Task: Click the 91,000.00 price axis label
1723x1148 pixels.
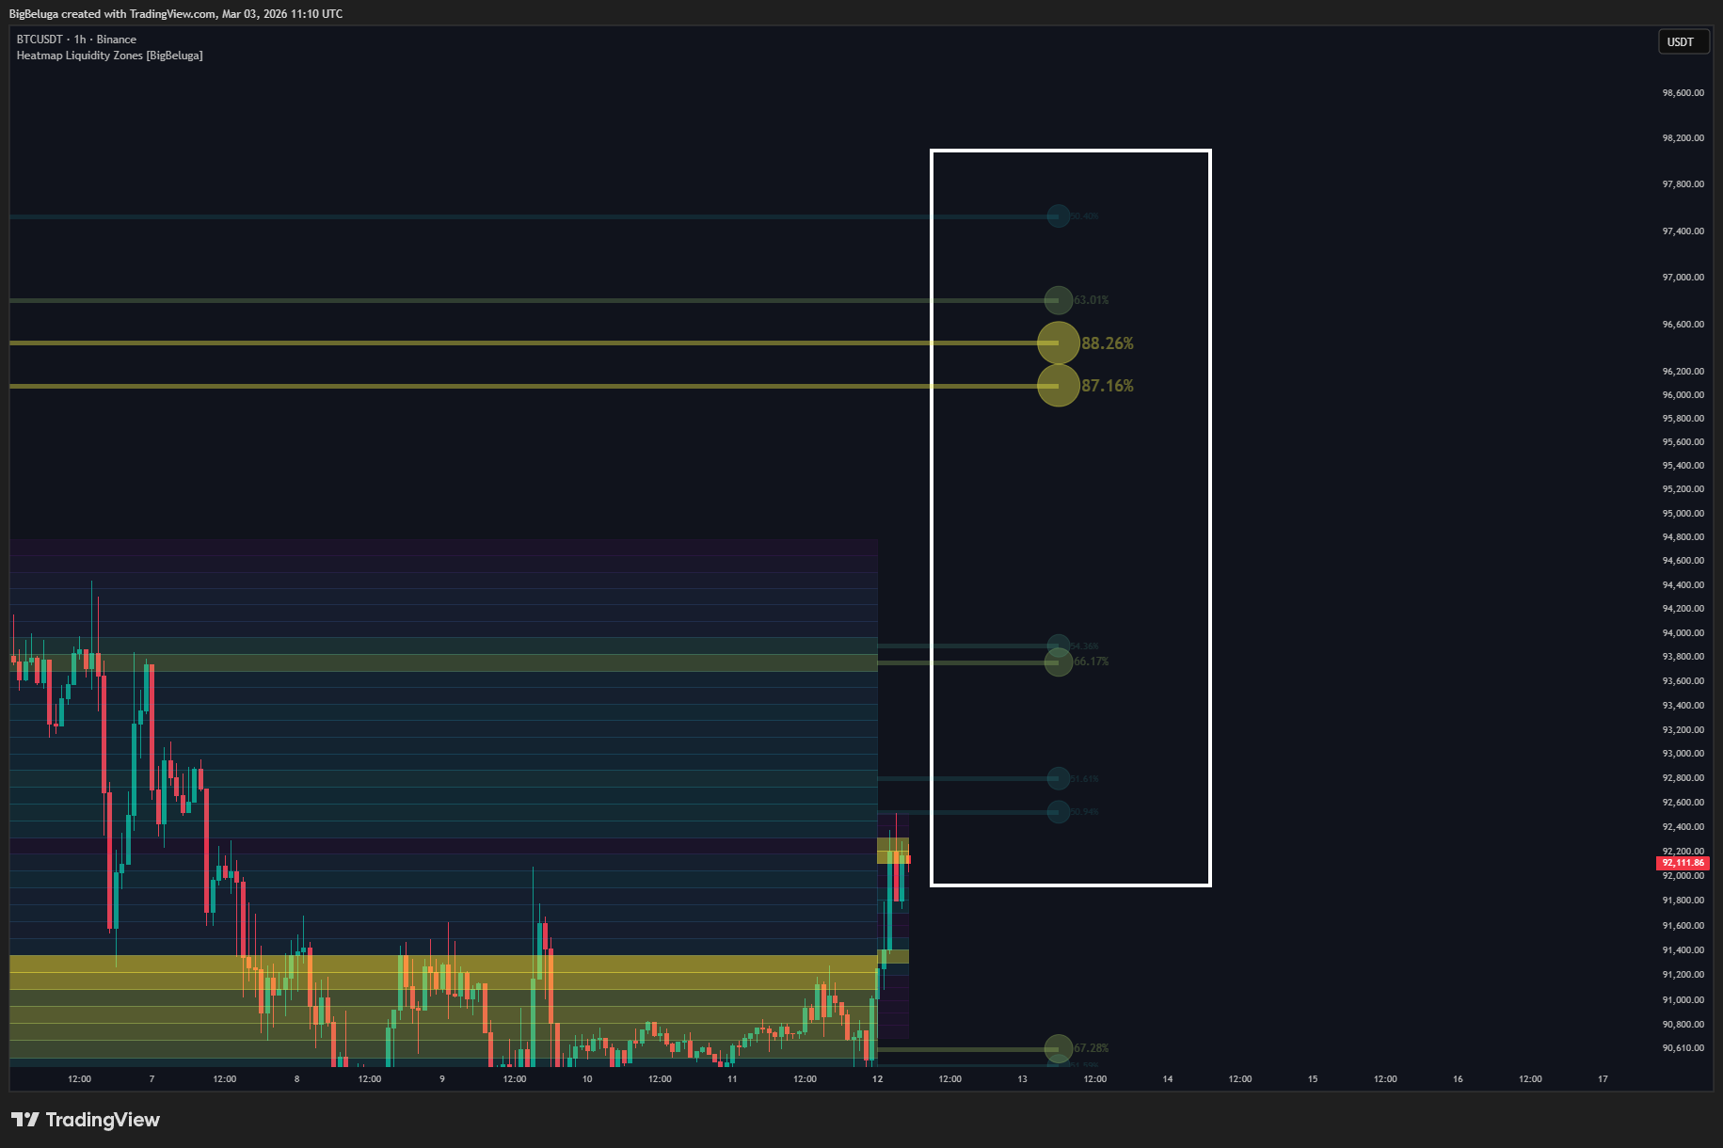Action: (1683, 1000)
